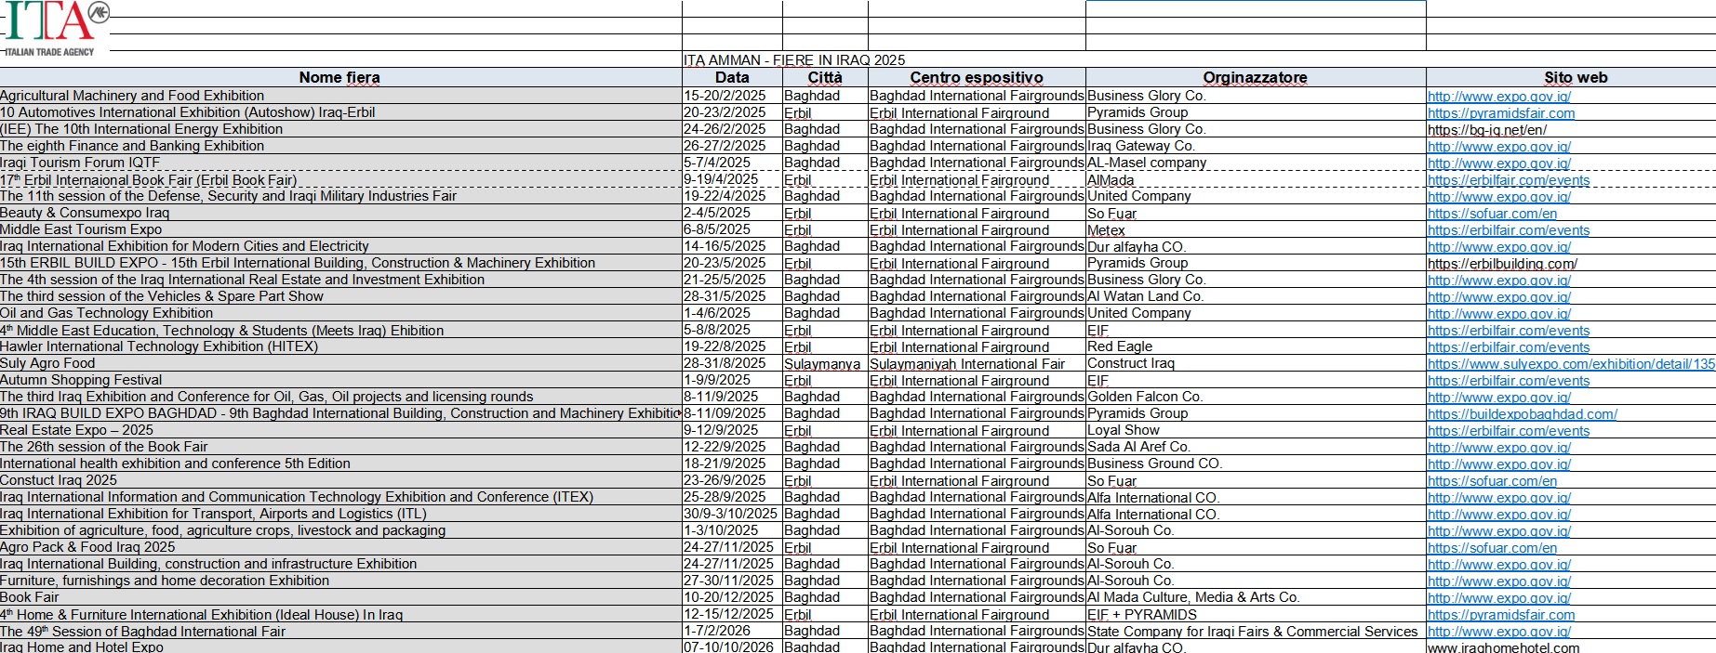Open expo.gov.iq link for Oil and Gas Technology Exhibition
This screenshot has width=1716, height=653.
[x=1499, y=314]
